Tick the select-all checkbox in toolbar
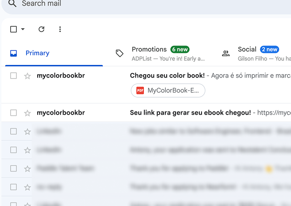 point(14,29)
